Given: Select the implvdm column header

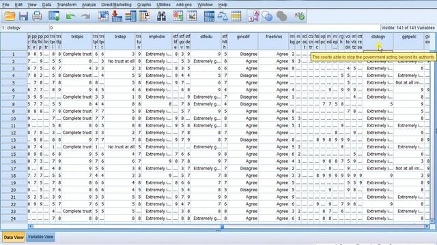Looking at the screenshot, I should pyautogui.click(x=157, y=42).
